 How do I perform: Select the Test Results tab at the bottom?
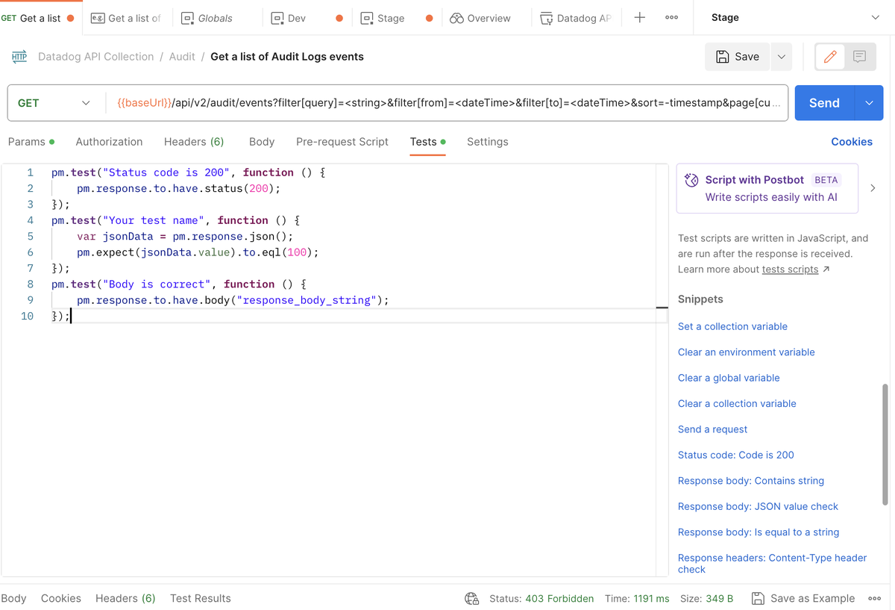[199, 598]
